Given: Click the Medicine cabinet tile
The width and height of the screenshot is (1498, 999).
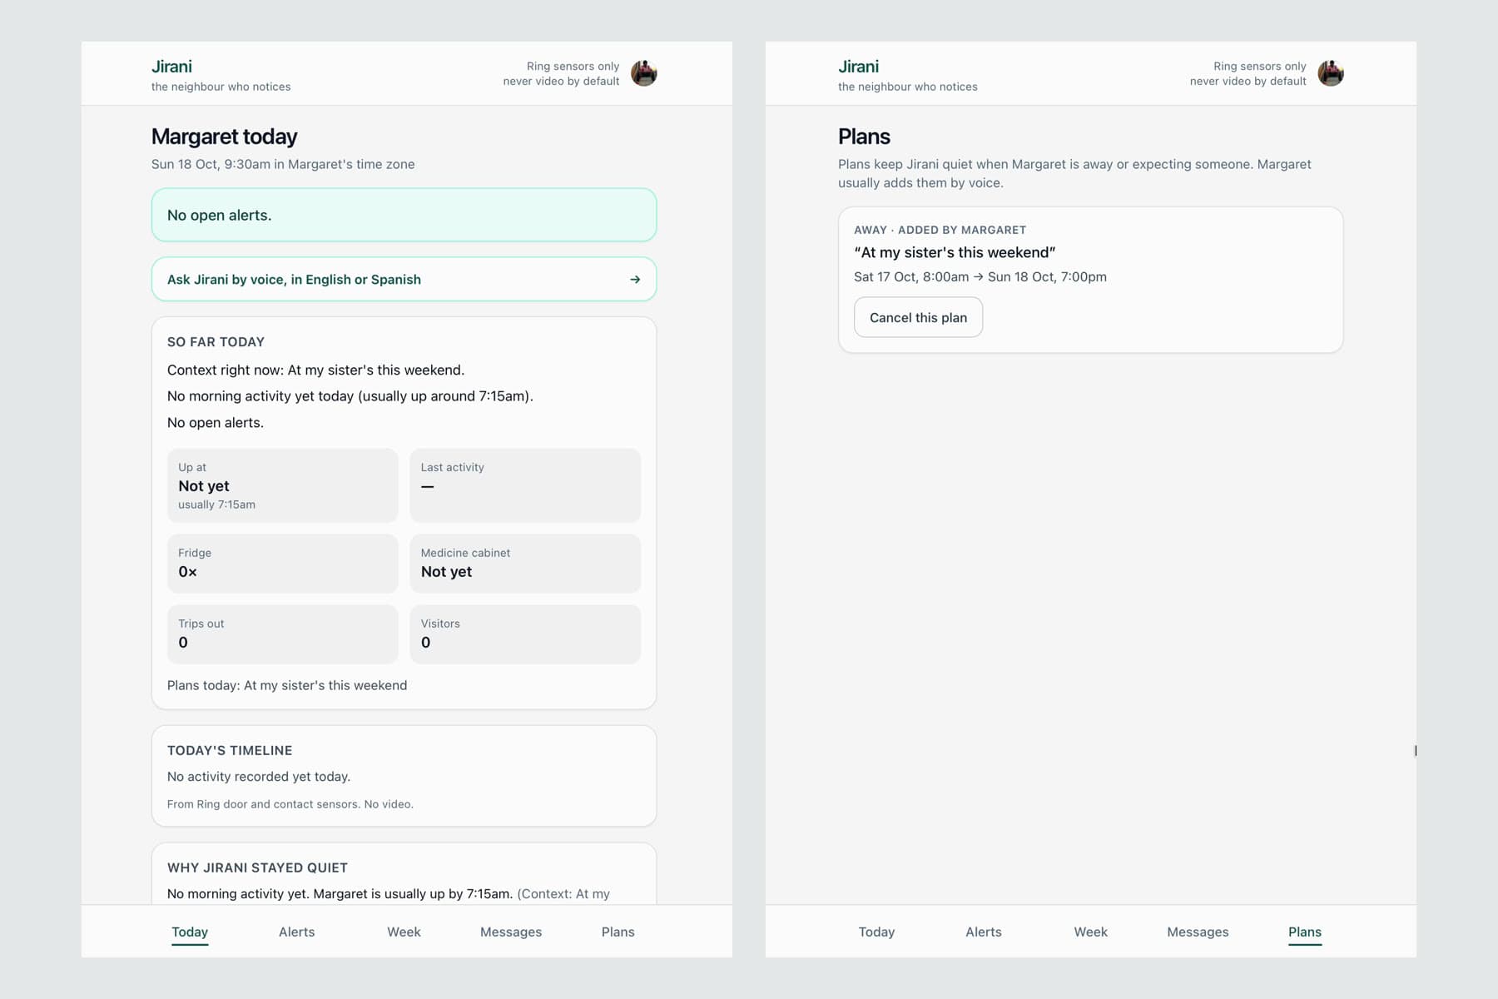Looking at the screenshot, I should tap(525, 564).
